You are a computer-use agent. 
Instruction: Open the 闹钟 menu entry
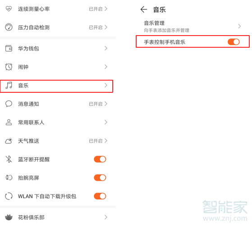[56, 67]
